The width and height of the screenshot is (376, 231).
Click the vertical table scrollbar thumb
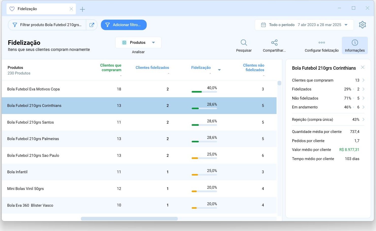tap(279, 83)
